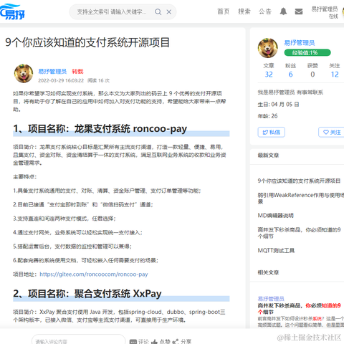Click the sidebar profile avatar
The height and width of the screenshot is (344, 344).
[x=267, y=48]
